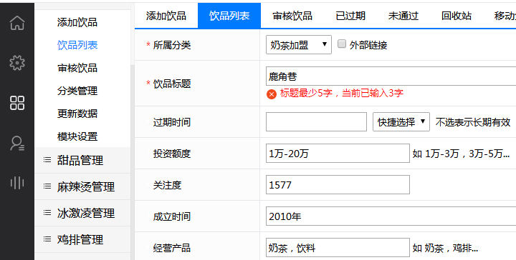Open the 奶茶加盟 category dropdown
Image resolution: width=516 pixels, height=260 pixels.
coord(298,44)
